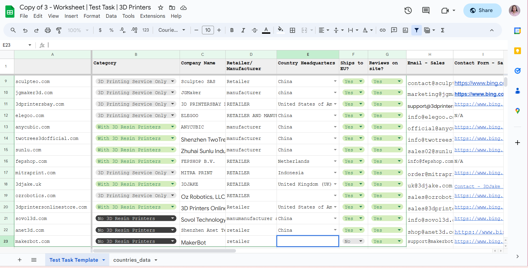Open the text wrapping dropdown

point(353,30)
